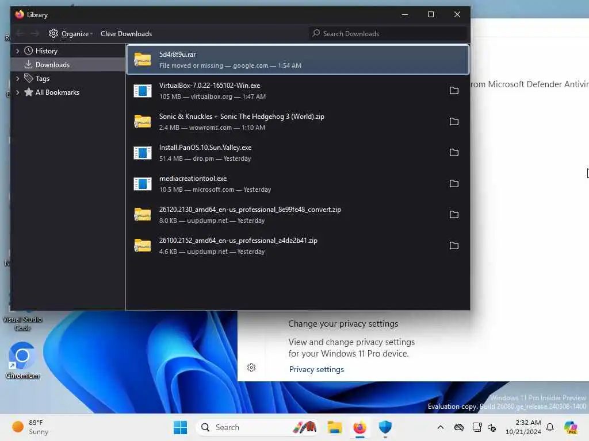Click the magnifier icon in Search Downloads
The width and height of the screenshot is (589, 441).
point(316,33)
